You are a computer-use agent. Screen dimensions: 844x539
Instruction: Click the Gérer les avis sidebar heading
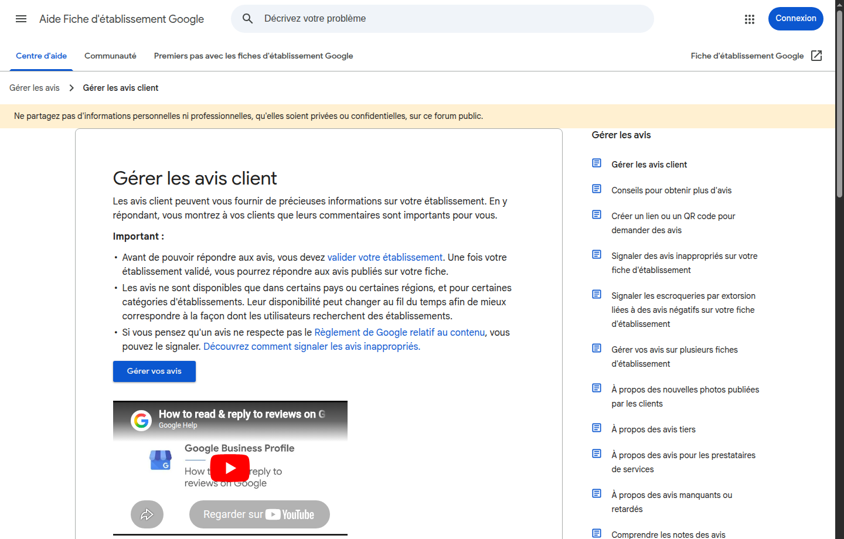(x=621, y=135)
